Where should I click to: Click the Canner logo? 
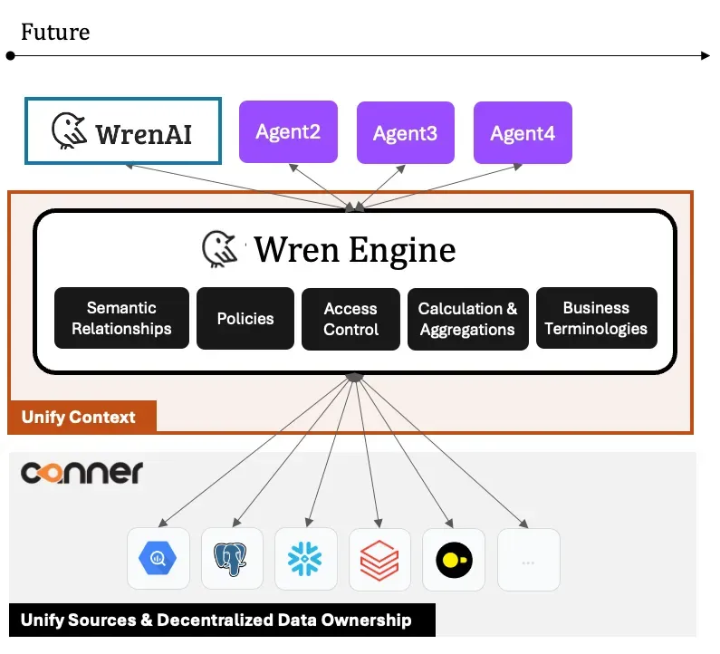pos(82,472)
